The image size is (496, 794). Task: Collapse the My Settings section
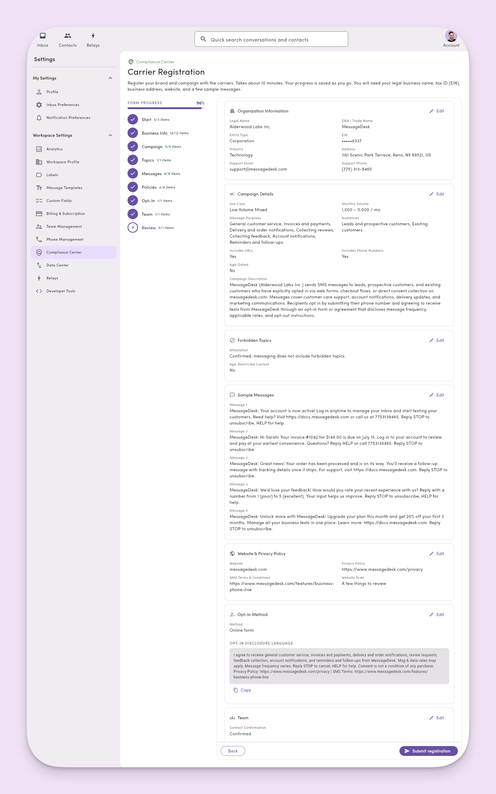[x=110, y=78]
